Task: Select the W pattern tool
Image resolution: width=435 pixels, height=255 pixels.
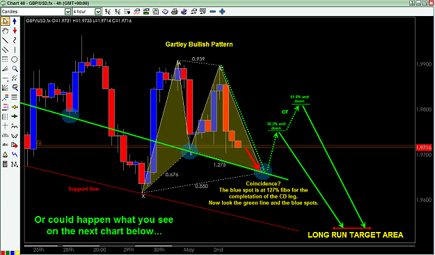Action: (x=15, y=136)
